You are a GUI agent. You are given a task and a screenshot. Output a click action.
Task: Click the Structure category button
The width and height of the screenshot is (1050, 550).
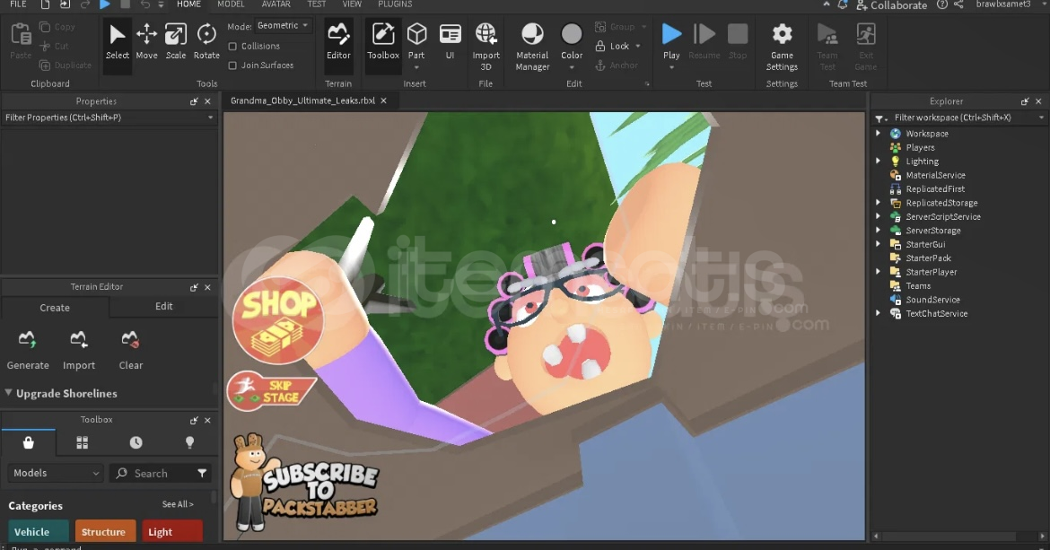105,531
